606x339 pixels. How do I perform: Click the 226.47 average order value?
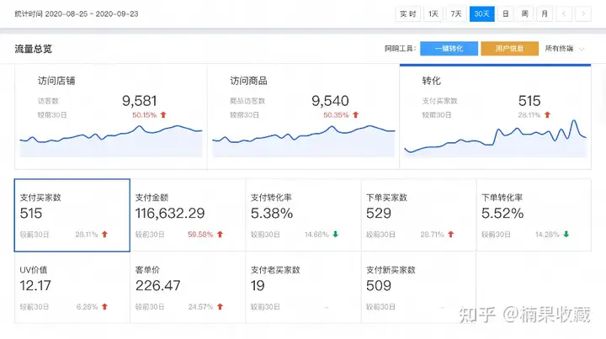(x=157, y=286)
